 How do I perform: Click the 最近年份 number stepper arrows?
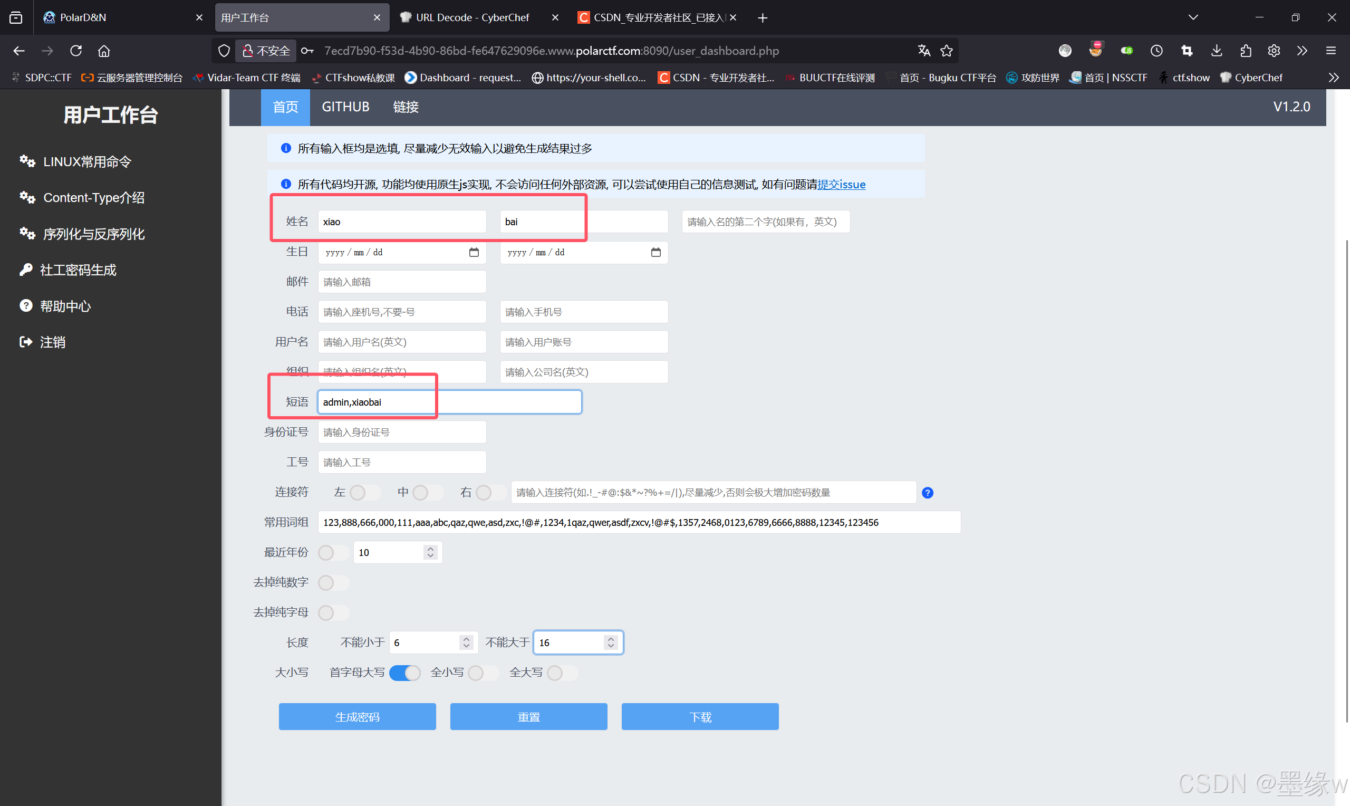(x=430, y=552)
